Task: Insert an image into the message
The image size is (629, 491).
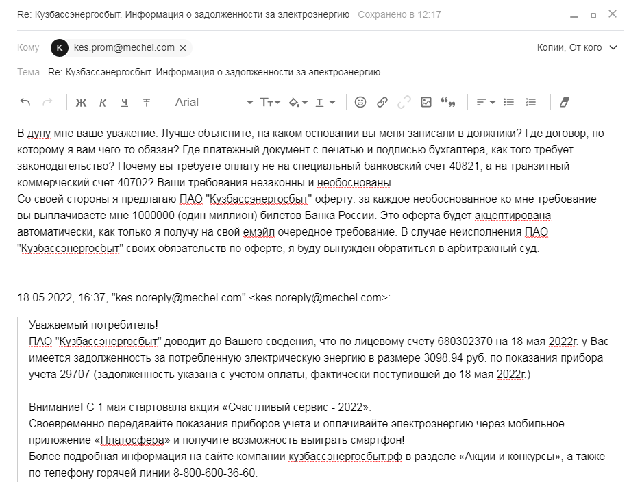Action: pos(427,101)
